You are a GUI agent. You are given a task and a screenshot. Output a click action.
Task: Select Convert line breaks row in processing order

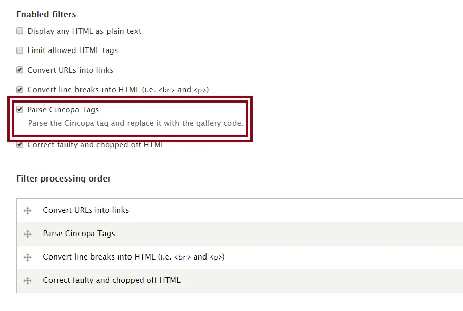tap(240, 257)
